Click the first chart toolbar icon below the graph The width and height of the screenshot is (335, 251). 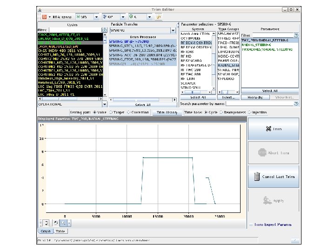pyautogui.click(x=47, y=223)
